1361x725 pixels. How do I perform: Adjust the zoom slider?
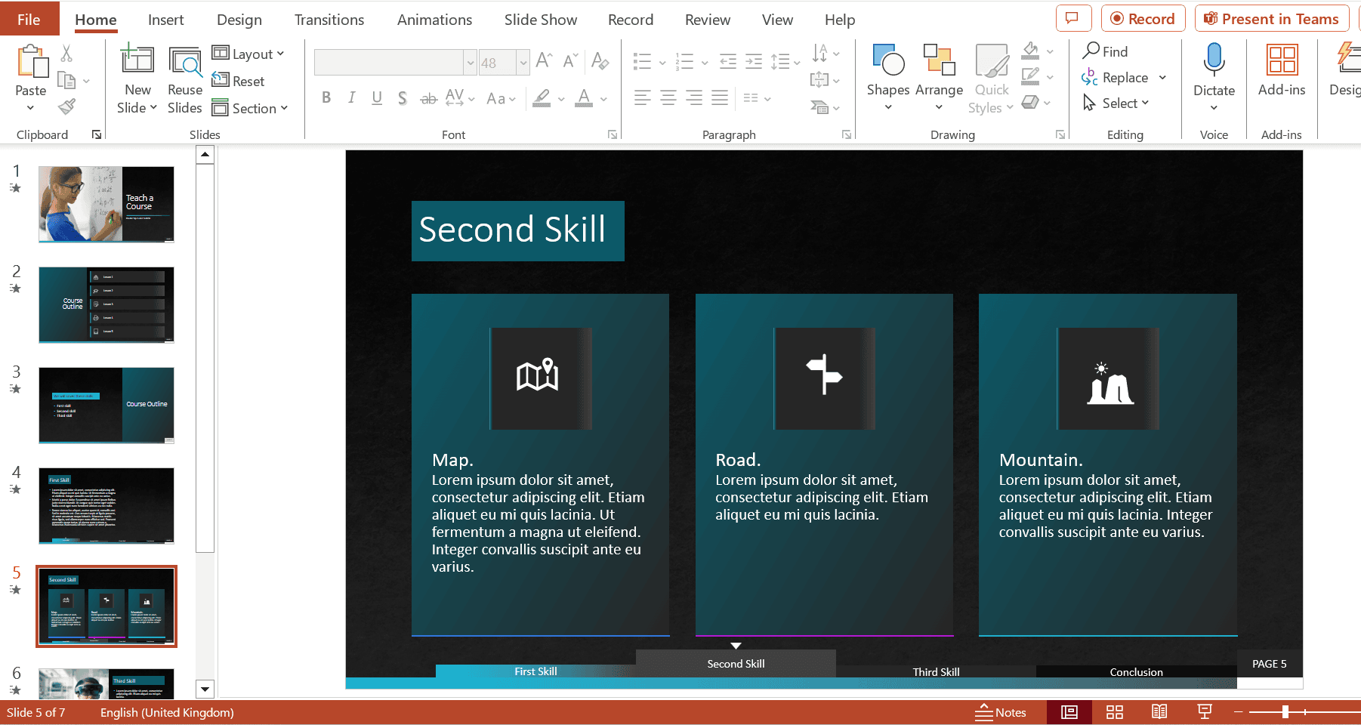(1285, 711)
